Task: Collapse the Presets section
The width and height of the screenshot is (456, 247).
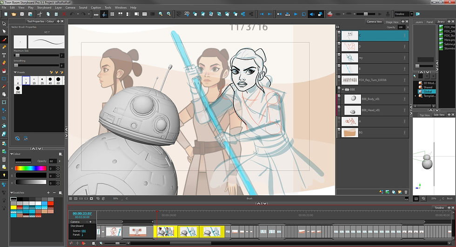Action: pos(14,72)
